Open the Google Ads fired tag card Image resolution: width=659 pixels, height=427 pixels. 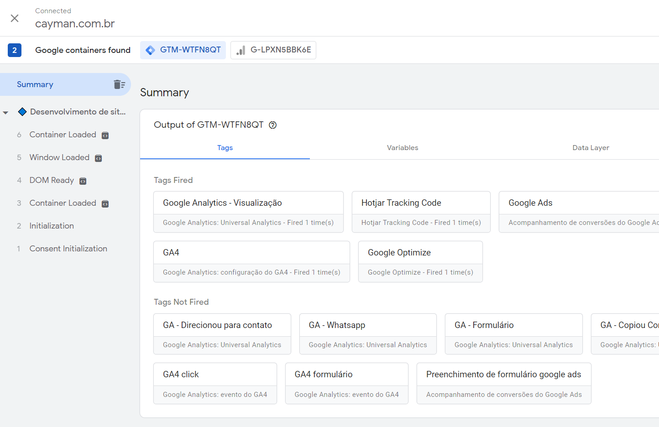[x=579, y=212]
